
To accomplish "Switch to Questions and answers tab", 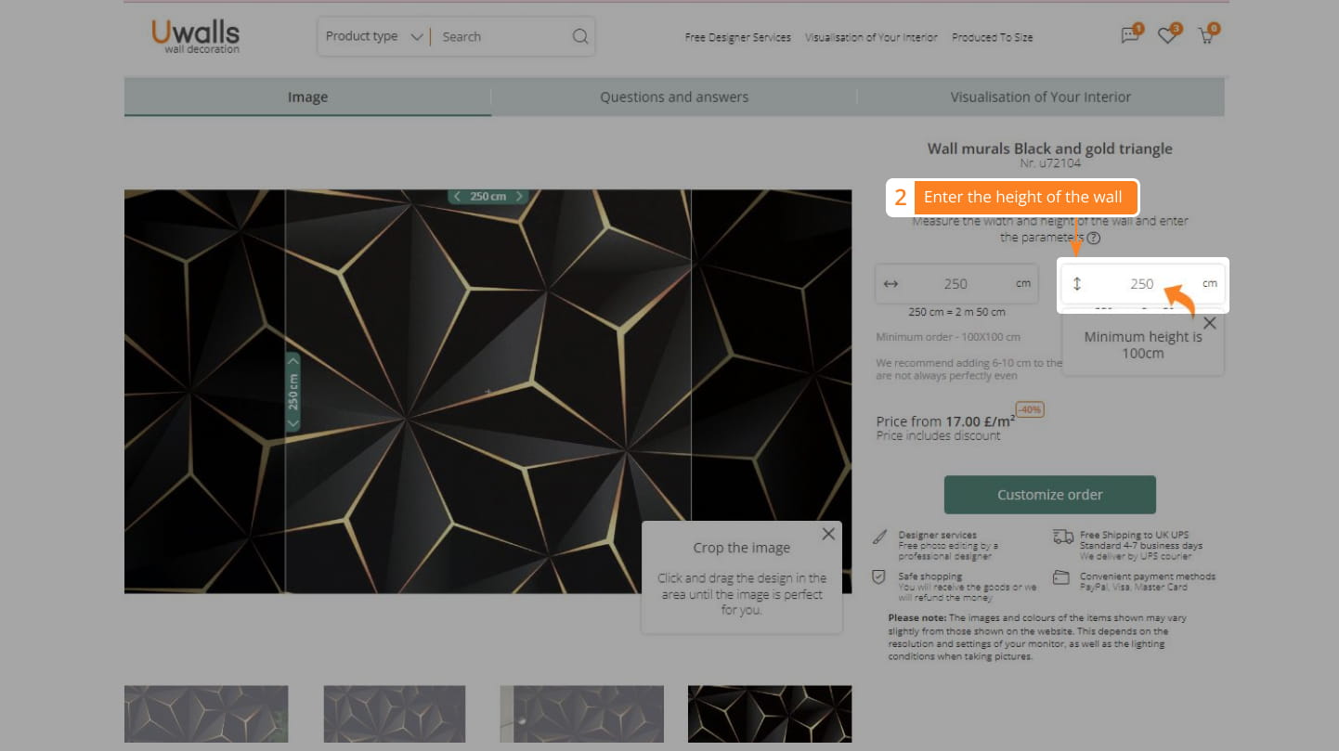I will (673, 97).
